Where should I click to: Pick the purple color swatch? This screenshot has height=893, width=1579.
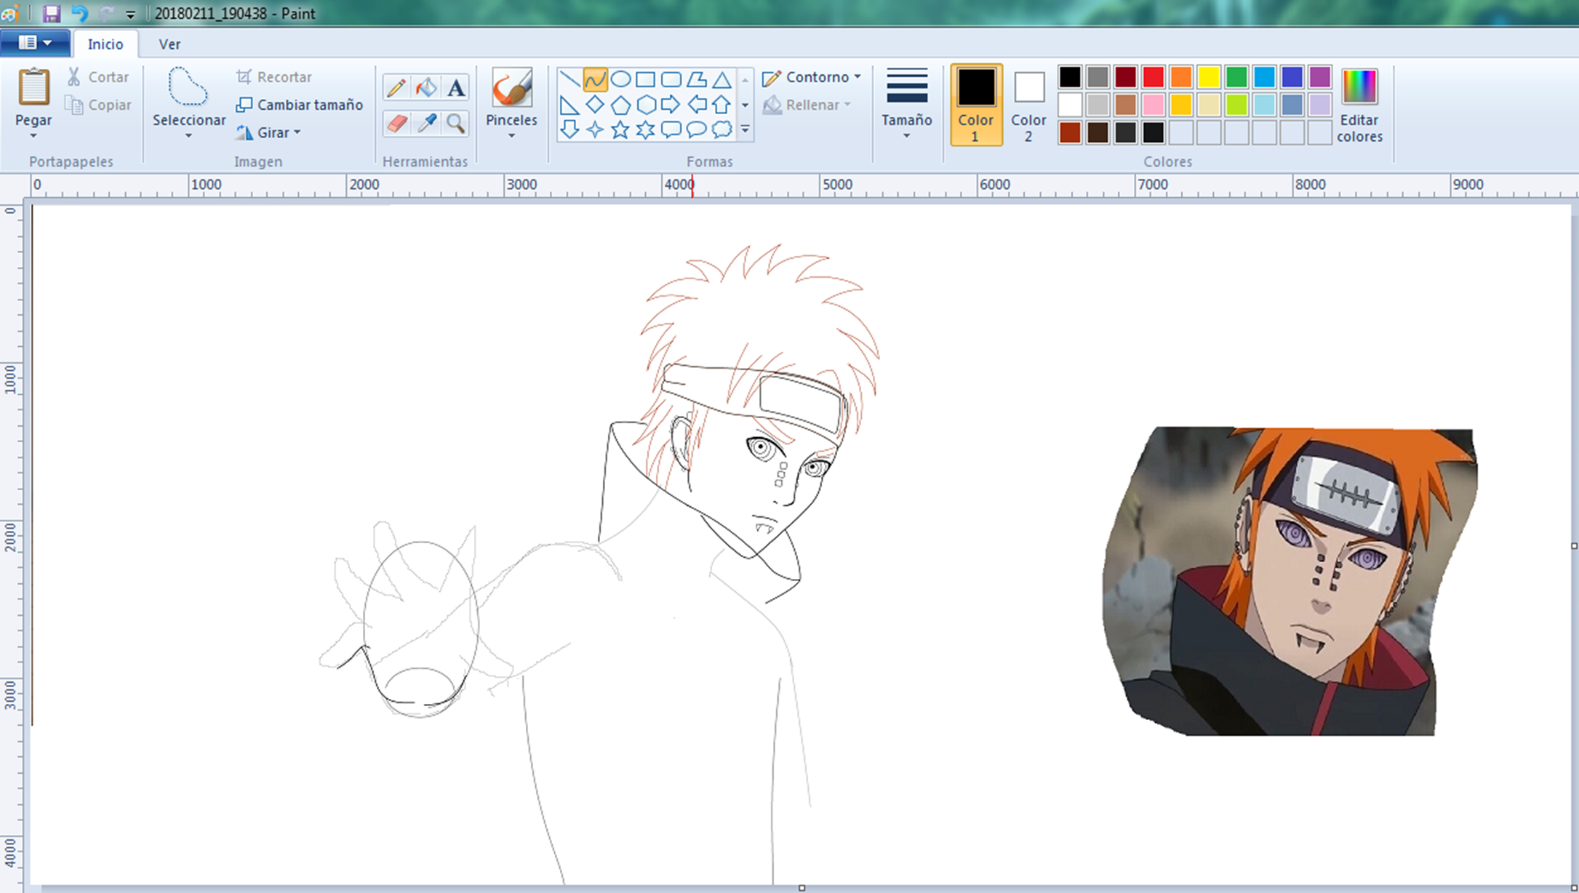[x=1319, y=76]
